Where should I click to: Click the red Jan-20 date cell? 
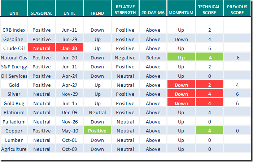pyautogui.click(x=70, y=48)
